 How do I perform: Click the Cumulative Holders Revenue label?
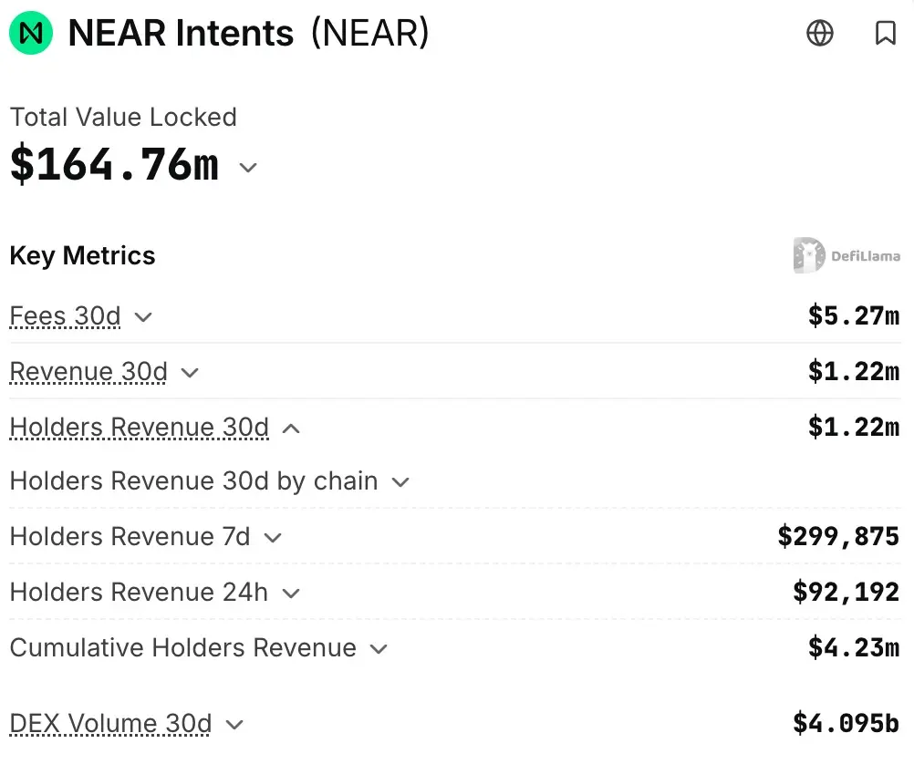click(x=183, y=648)
